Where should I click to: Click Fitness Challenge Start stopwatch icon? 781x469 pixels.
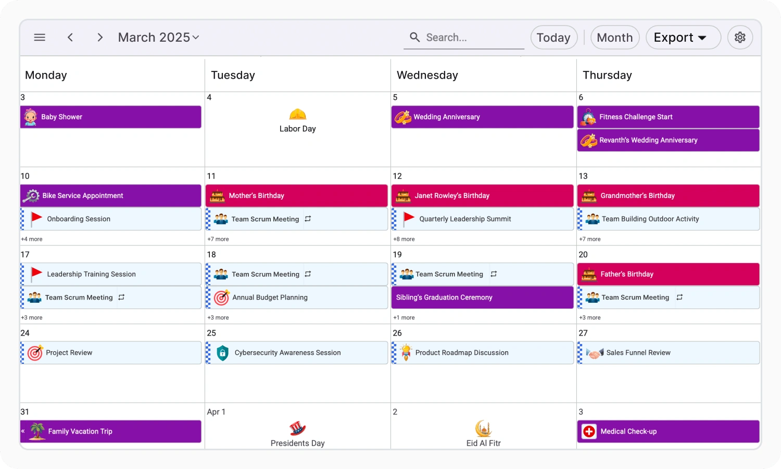(588, 117)
